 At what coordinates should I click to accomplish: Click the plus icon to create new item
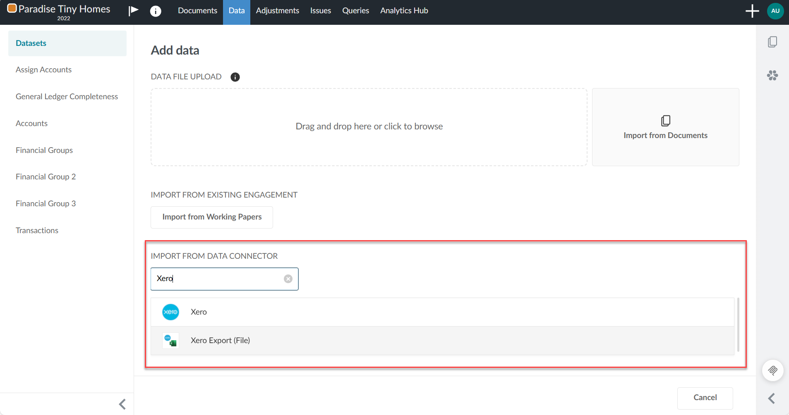[x=752, y=11]
